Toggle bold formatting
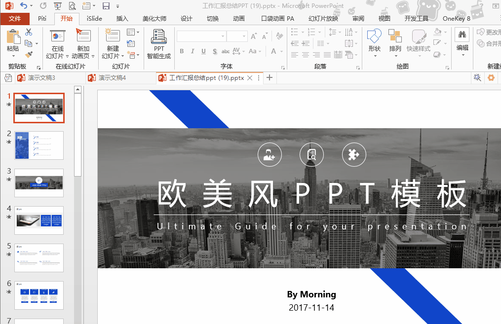This screenshot has height=324, width=501. (x=182, y=51)
